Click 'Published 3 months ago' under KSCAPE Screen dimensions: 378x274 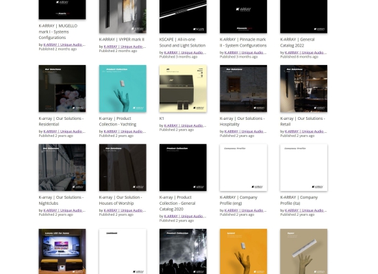coord(178,57)
